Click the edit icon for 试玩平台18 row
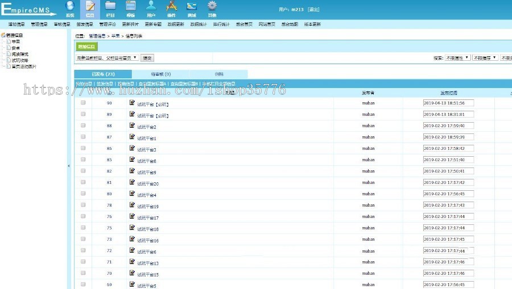Viewport: 512px width, 289px height. (132, 228)
